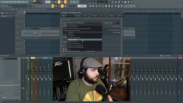Select Pattern 1 in the picker panel
Image resolution: width=183 pixels, height=103 pixels.
click(x=7, y=16)
